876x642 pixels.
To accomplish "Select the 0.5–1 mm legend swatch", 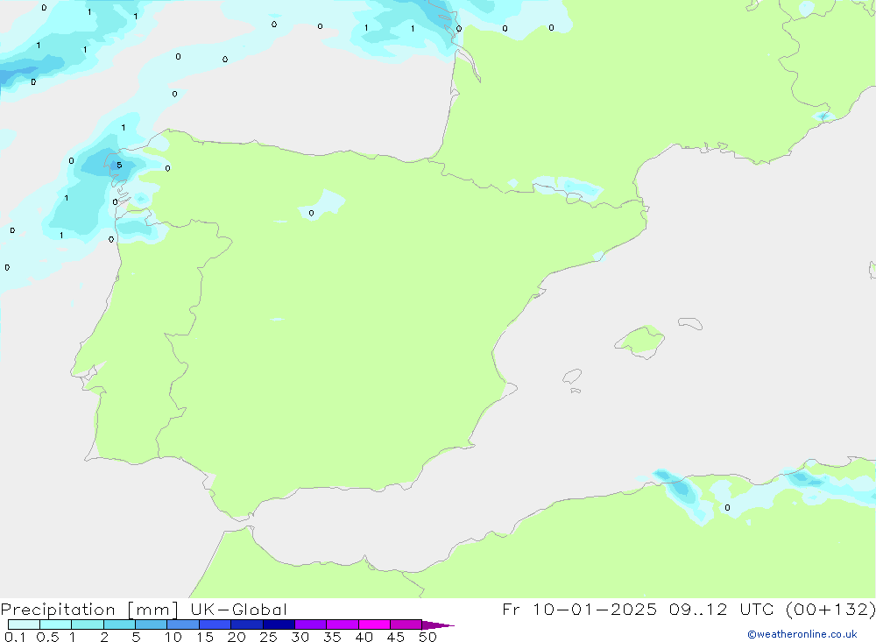I will pos(56,624).
